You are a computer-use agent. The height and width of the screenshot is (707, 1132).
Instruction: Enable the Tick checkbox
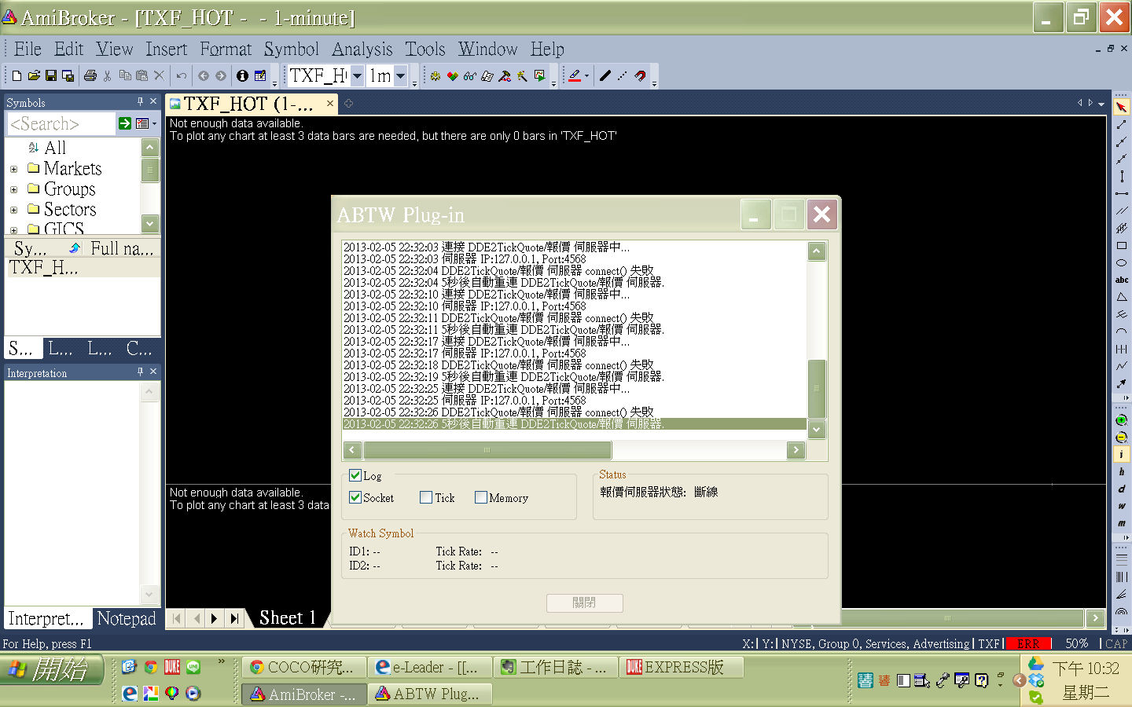[426, 498]
